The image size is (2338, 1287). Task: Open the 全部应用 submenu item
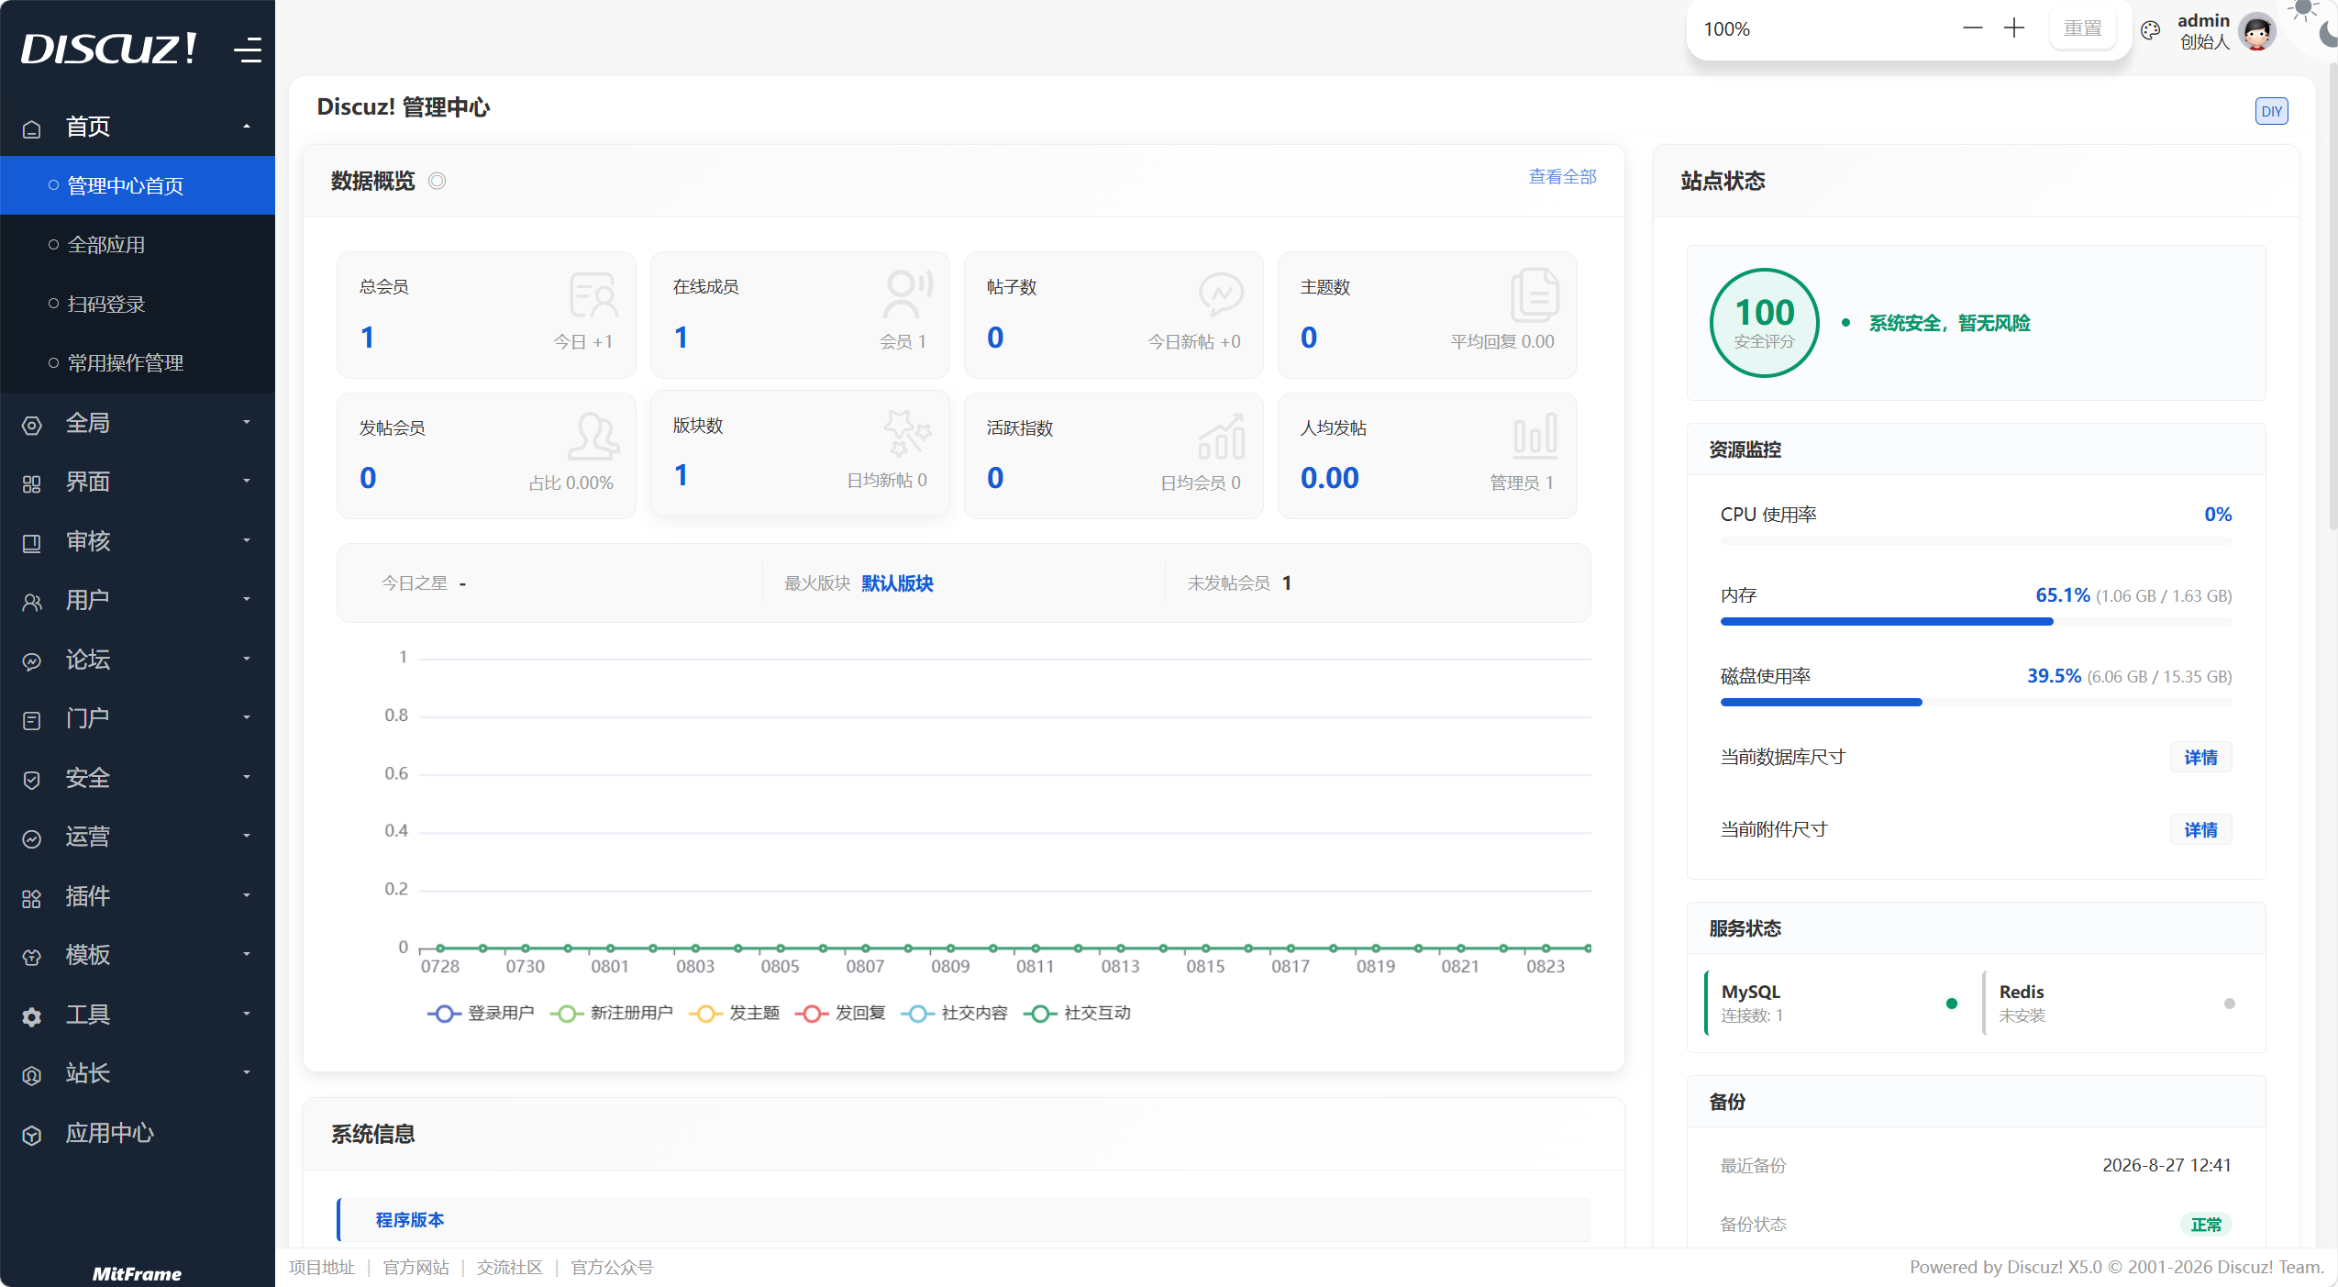click(x=138, y=245)
